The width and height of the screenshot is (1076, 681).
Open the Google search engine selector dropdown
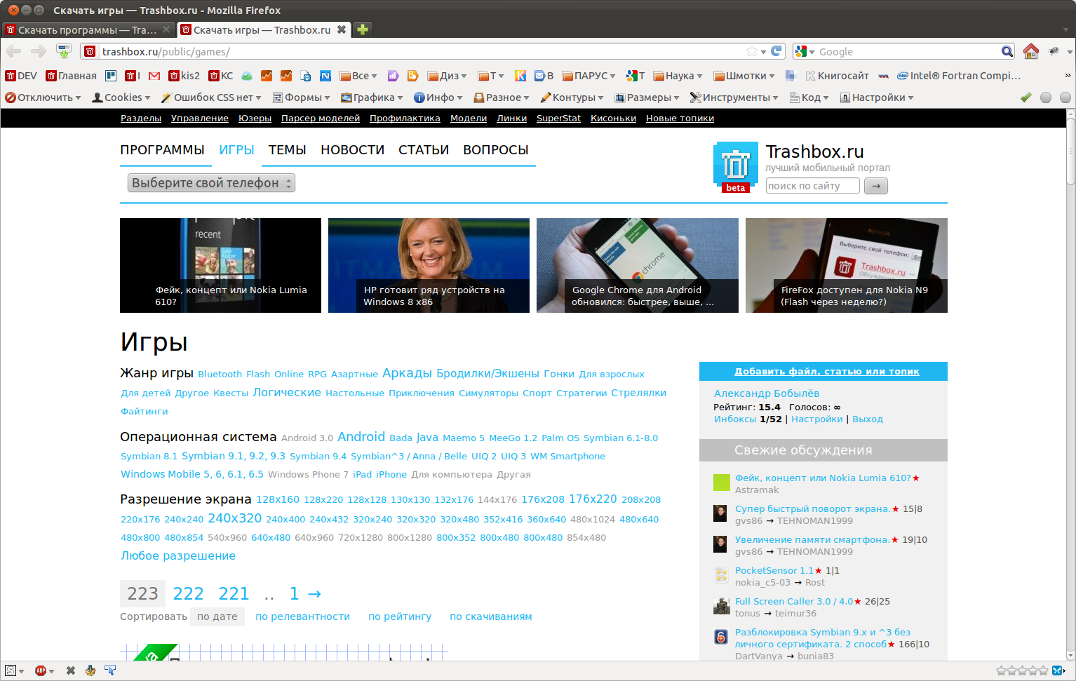click(x=805, y=51)
